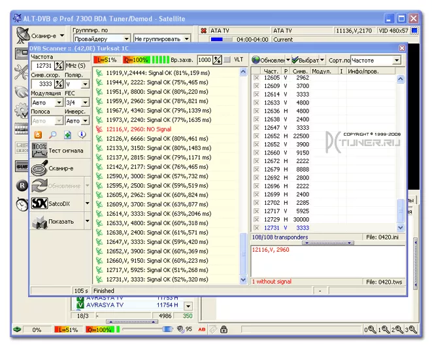432x347 pixels.
Task: Expand the FEC 3/4 dropdown
Action: [x=86, y=102]
